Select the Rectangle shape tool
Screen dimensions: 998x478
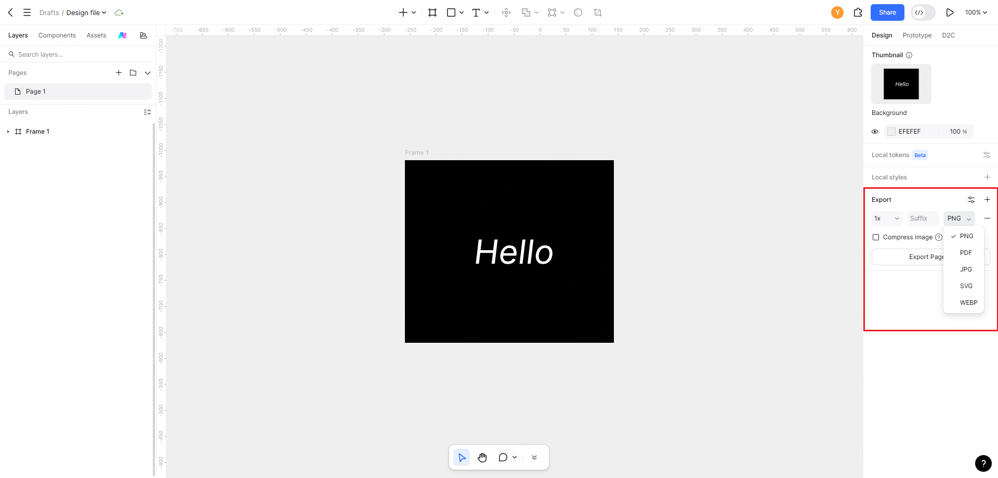tap(451, 12)
